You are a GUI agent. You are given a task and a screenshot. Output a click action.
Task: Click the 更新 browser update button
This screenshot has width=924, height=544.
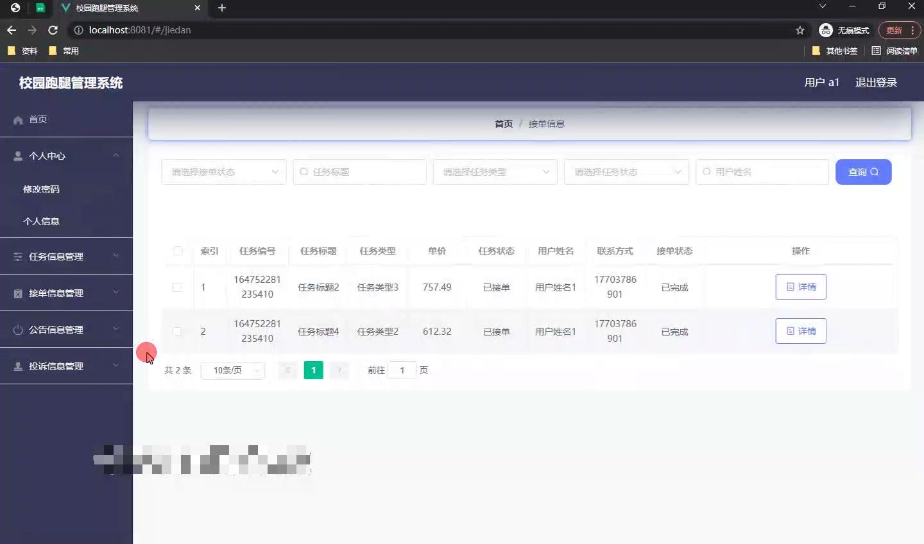click(x=894, y=30)
